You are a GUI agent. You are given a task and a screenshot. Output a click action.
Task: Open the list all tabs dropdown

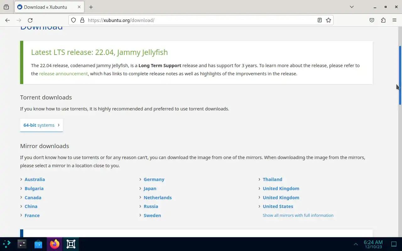[x=352, y=7]
